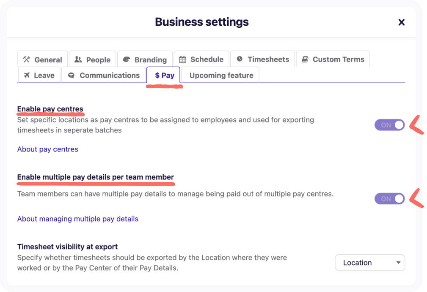The height and width of the screenshot is (292, 427).
Task: Open the Timesheet visibility Location dropdown
Action: [370, 262]
